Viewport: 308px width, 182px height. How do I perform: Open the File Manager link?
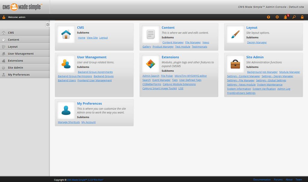tap(193, 42)
